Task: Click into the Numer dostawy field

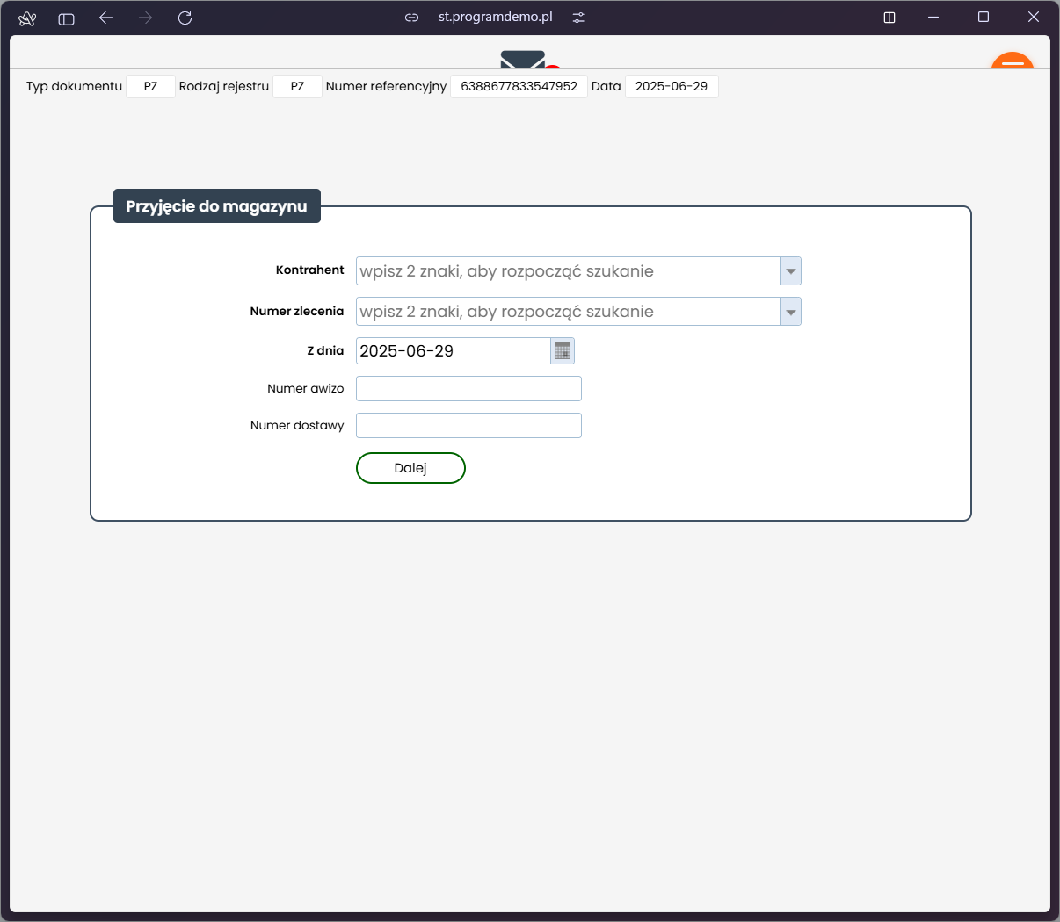Action: click(468, 426)
